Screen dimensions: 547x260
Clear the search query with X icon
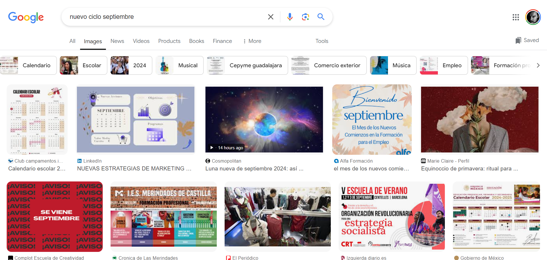(270, 17)
